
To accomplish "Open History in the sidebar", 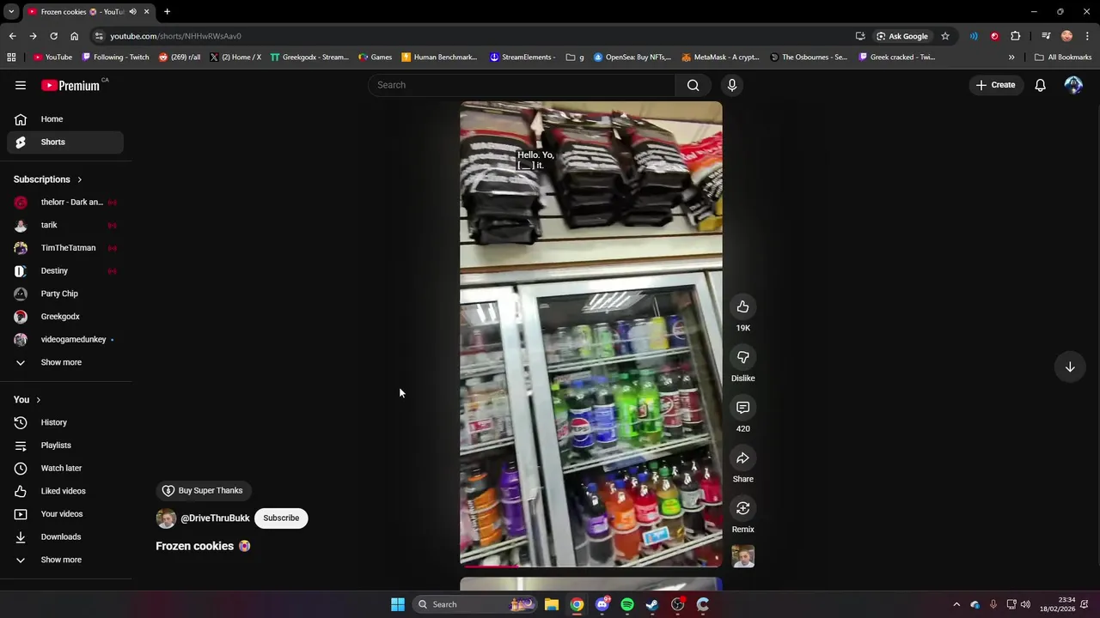I will tap(65, 422).
